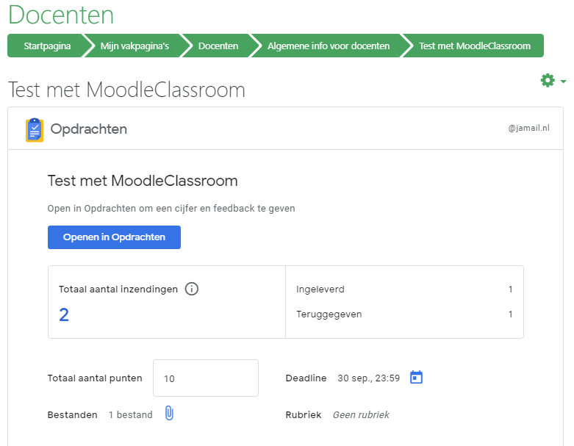Open Mijn vakpagina's breadcrumb
This screenshot has width=574, height=446.
pos(134,46)
